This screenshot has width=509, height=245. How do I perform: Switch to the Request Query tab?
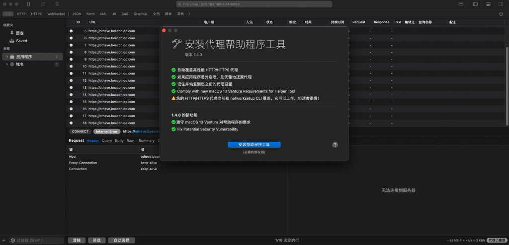(107, 141)
